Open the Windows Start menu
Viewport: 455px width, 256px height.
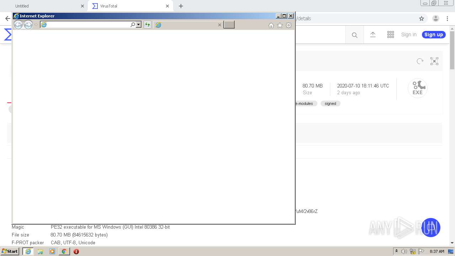10,251
